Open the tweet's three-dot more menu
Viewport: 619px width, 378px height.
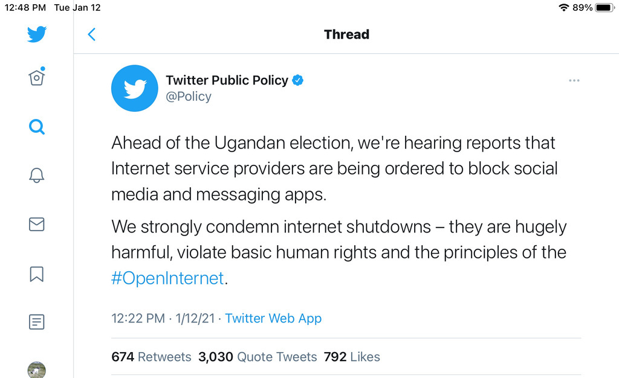574,81
